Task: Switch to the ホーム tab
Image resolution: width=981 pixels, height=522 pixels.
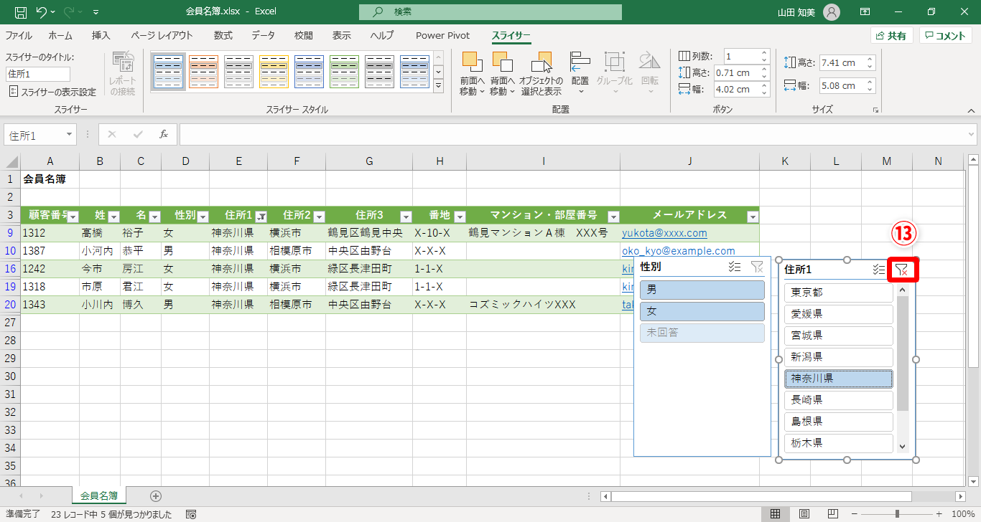Action: click(60, 36)
